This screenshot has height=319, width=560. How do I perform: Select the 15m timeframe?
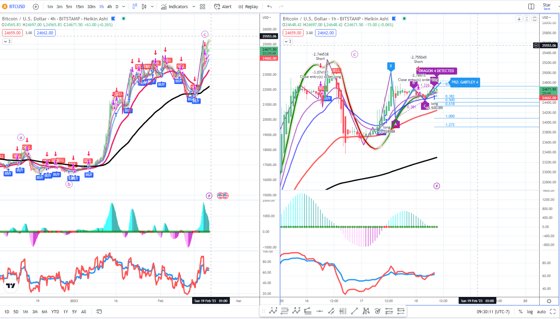80,6
